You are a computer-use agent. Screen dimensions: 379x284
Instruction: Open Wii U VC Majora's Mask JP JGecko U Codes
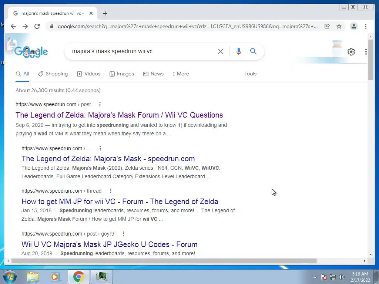(109, 244)
